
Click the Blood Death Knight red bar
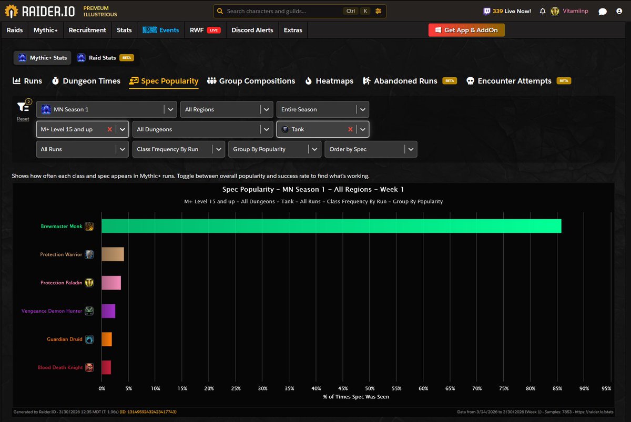pos(106,367)
